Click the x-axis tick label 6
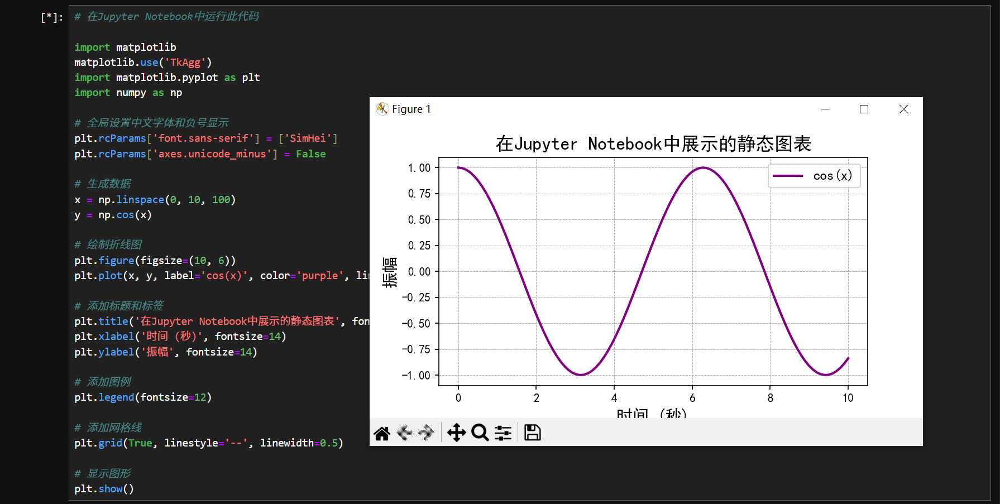The image size is (1000, 504). 692,398
